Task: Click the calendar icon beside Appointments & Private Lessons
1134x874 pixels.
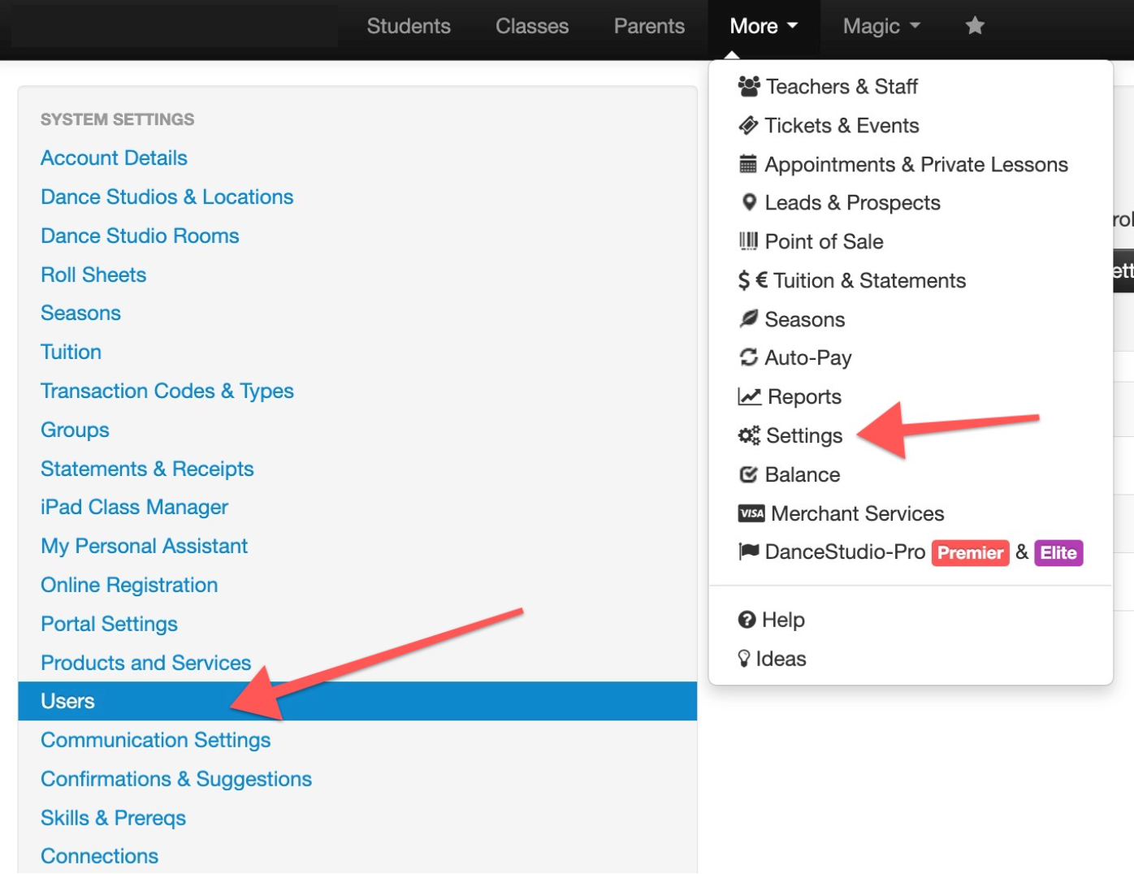Action: point(748,164)
